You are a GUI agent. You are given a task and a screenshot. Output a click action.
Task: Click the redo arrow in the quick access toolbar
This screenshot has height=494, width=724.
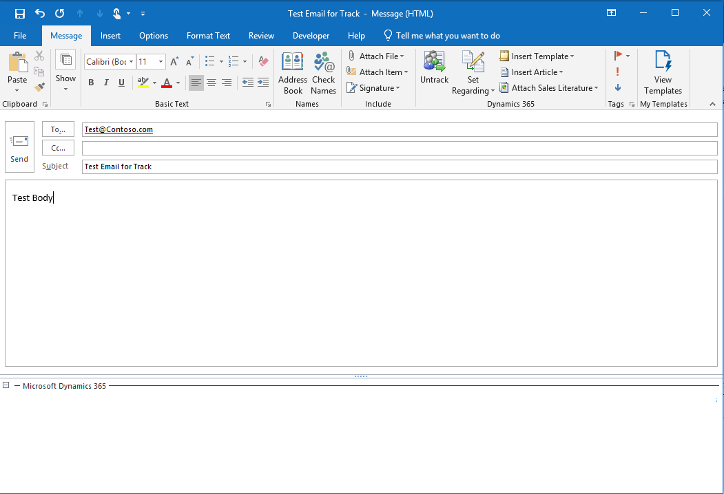point(59,13)
